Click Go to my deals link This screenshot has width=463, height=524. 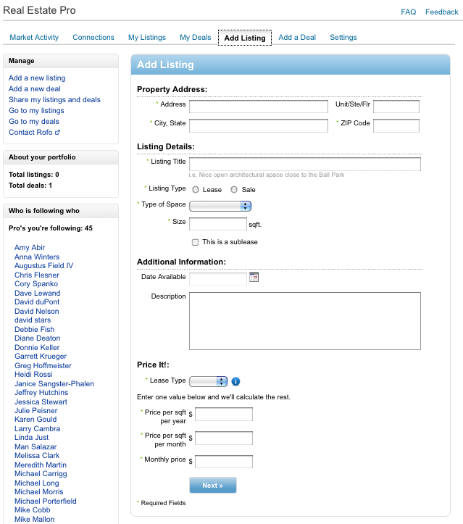tap(34, 121)
